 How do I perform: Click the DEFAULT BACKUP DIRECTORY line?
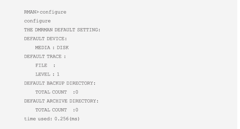(60, 83)
